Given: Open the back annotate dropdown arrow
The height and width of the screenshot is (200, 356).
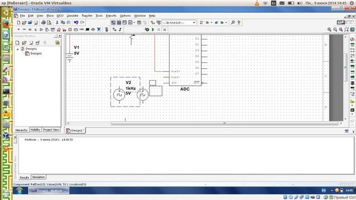Looking at the screenshot, I should [x=211, y=22].
